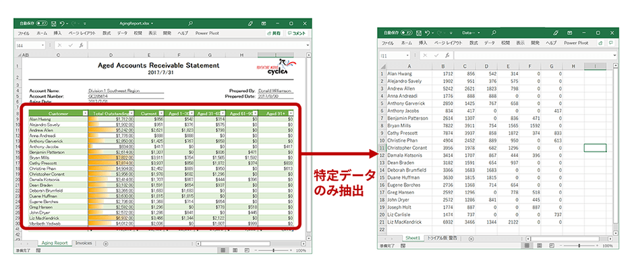634x267 pixels.
Task: Click search magnifier in Data window title bar
Action: pyautogui.click(x=494, y=32)
